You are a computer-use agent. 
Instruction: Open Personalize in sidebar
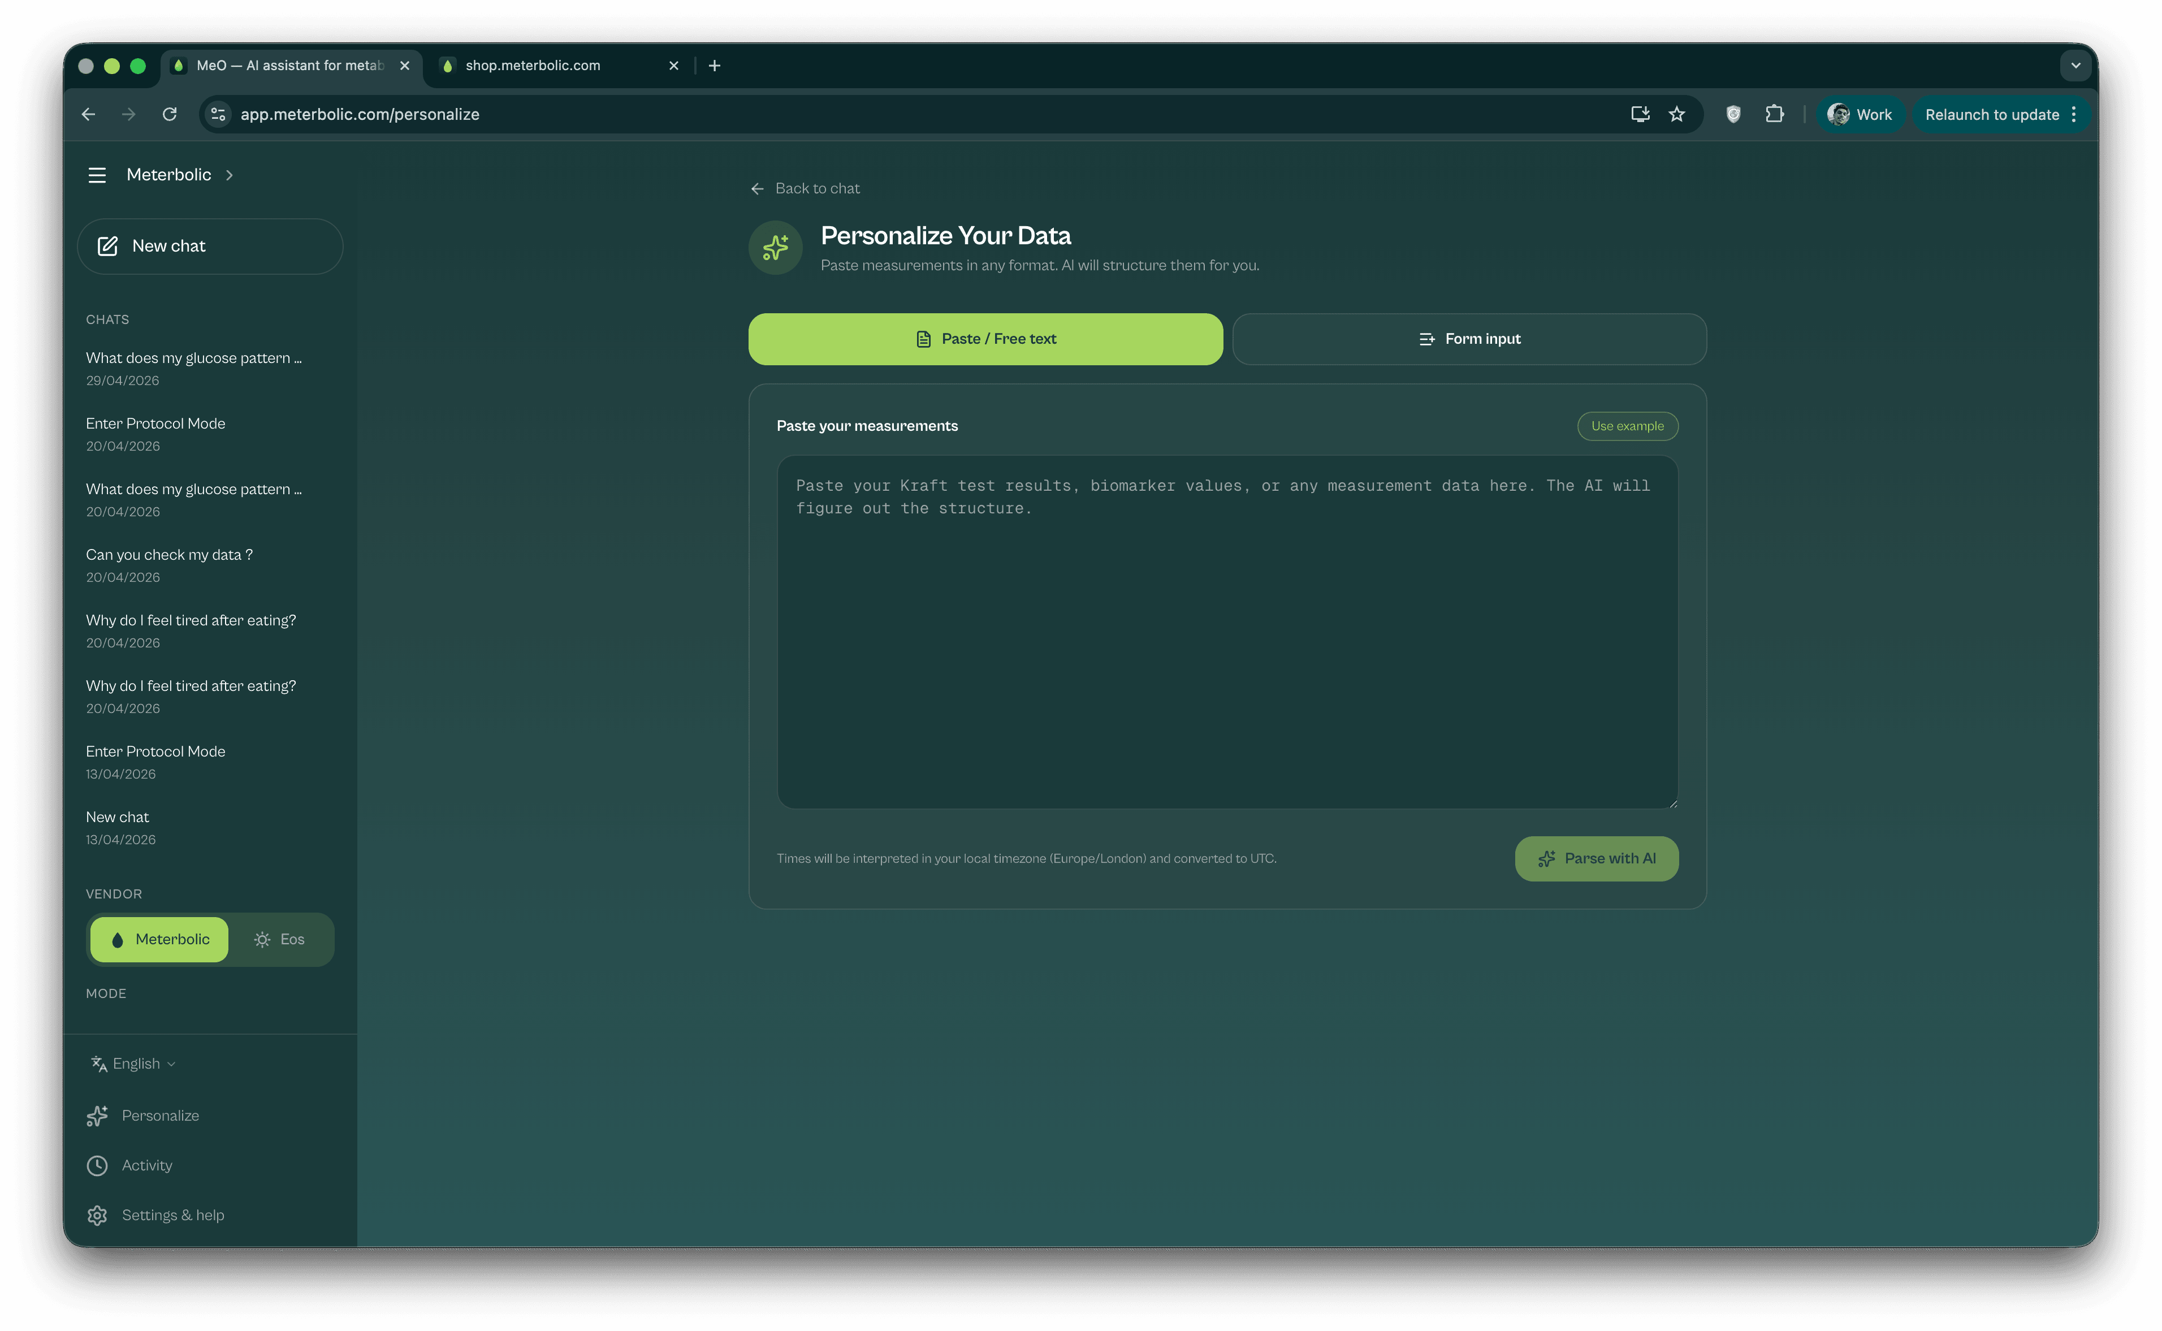point(160,1116)
